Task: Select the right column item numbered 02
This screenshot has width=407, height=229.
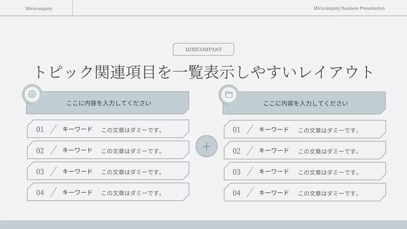Action: [x=305, y=149]
